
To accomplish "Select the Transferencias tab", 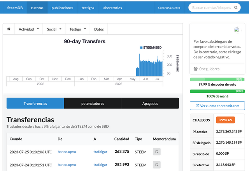I will pyautogui.click(x=35, y=104).
